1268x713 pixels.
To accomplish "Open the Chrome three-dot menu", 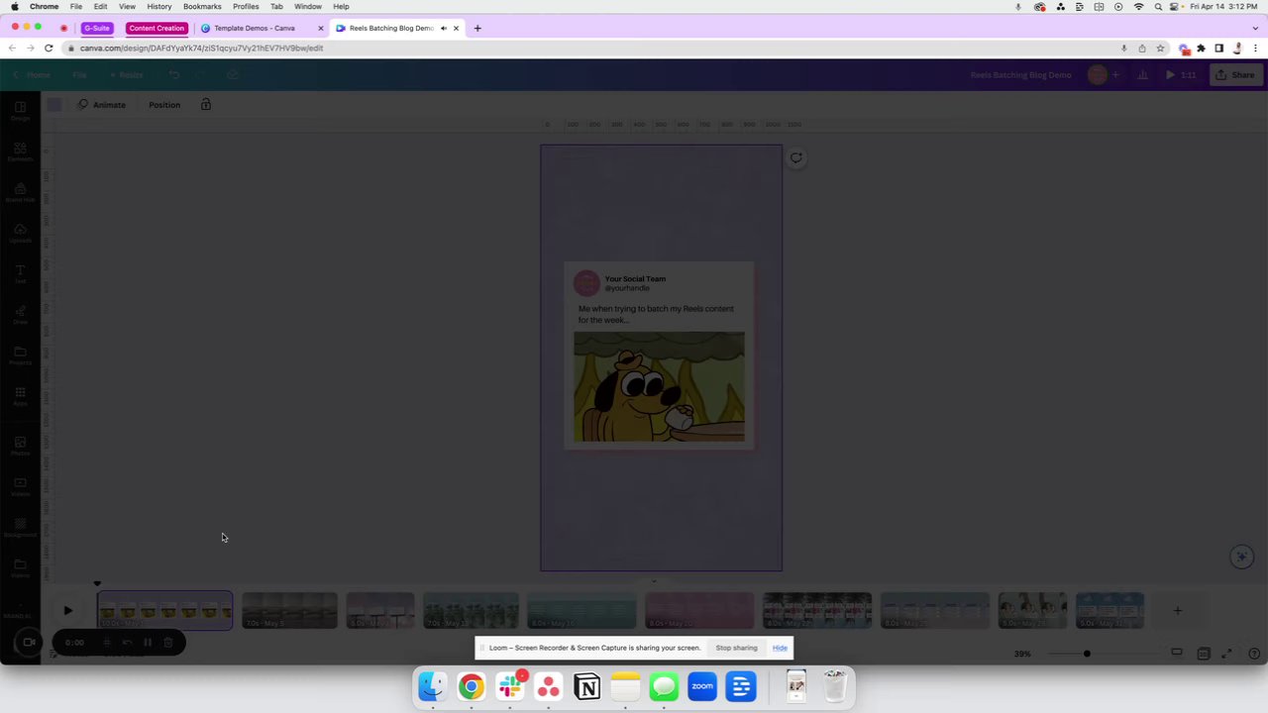I will coord(1255,48).
